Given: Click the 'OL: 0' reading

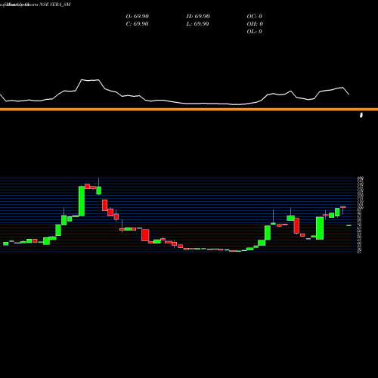Looking at the screenshot, I should point(254,32).
